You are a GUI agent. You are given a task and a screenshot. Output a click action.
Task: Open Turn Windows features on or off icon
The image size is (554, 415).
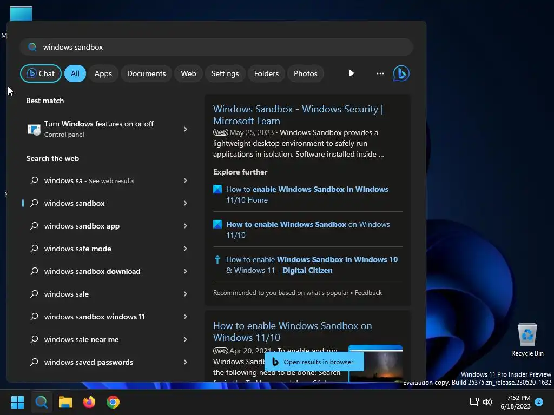tap(34, 129)
